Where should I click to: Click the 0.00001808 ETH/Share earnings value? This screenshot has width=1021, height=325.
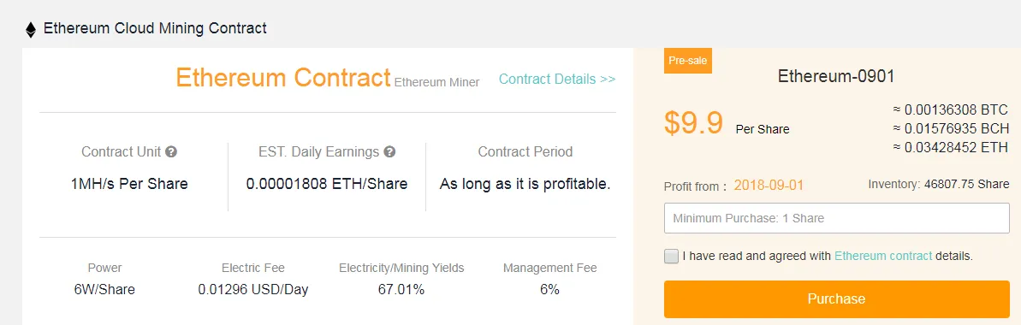[327, 184]
